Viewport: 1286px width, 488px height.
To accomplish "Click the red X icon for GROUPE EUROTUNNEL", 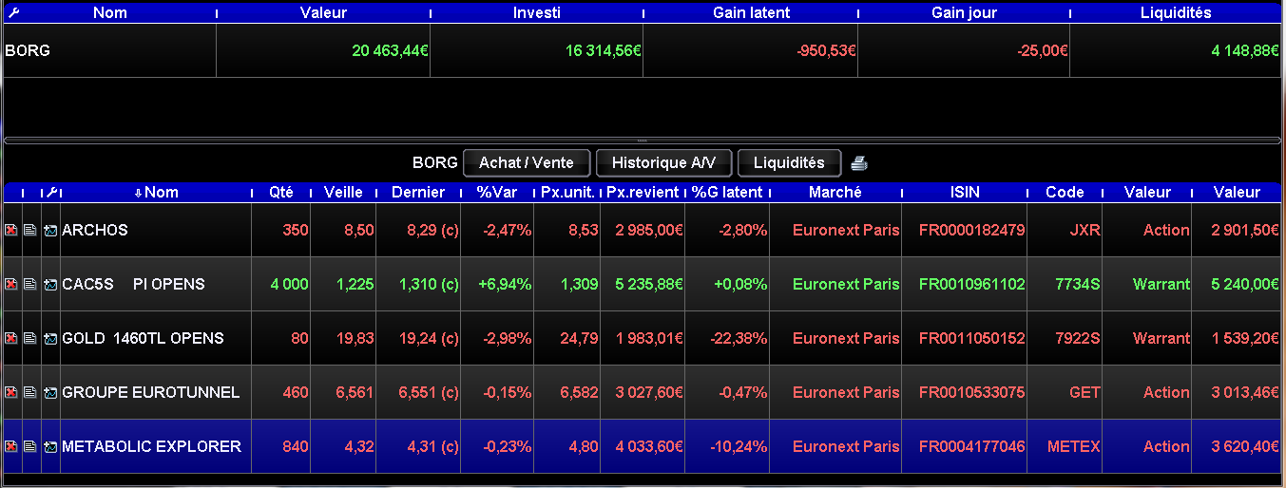I will (11, 393).
